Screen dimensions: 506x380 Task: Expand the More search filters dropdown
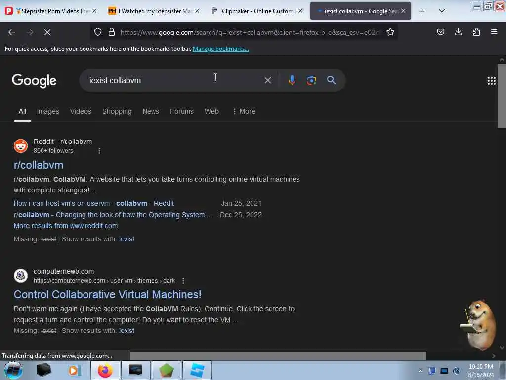244,111
